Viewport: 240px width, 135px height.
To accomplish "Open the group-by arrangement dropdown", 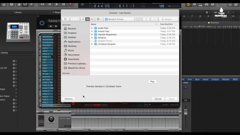I will pyautogui.click(x=99, y=19).
